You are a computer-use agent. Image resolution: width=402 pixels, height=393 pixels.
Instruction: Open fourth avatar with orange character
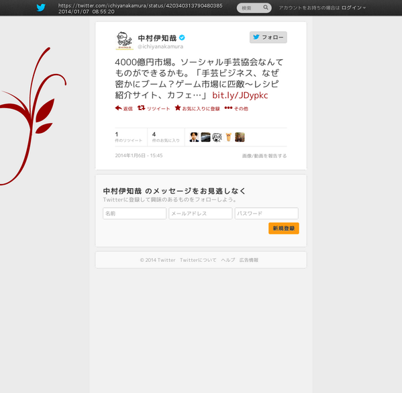[x=228, y=137]
